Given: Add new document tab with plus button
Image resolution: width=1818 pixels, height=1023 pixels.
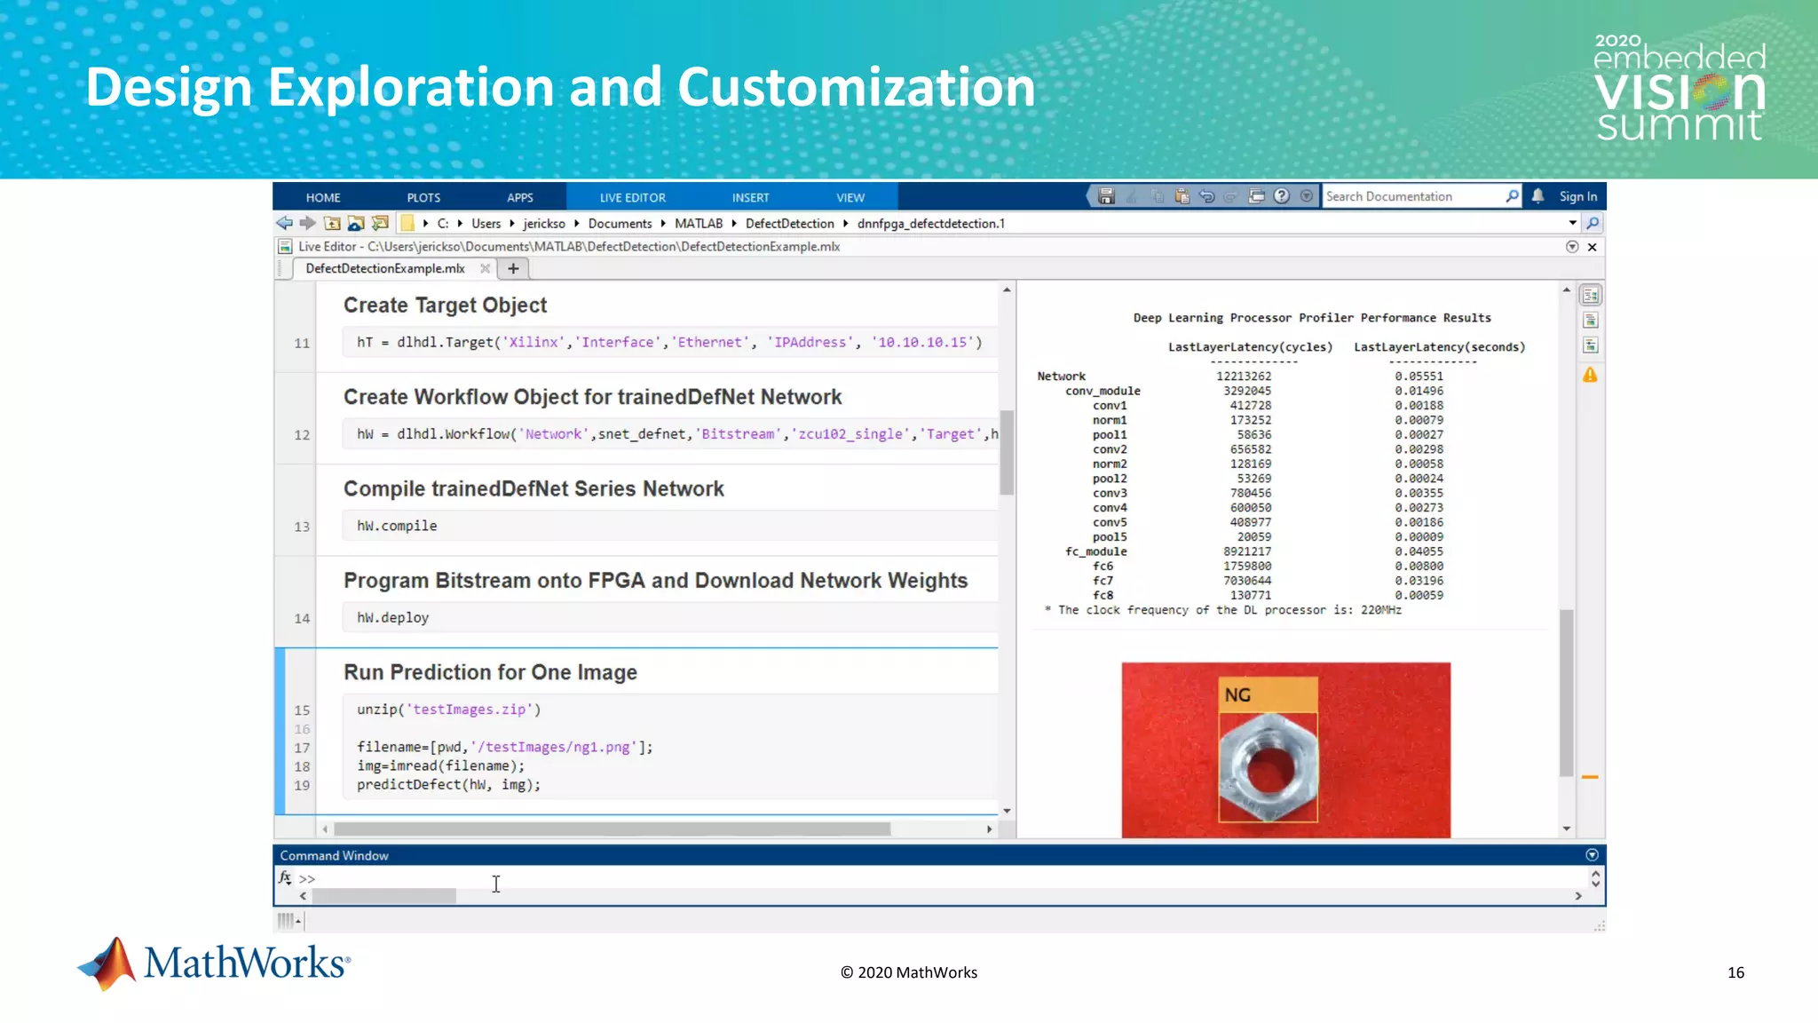Looking at the screenshot, I should [x=513, y=268].
